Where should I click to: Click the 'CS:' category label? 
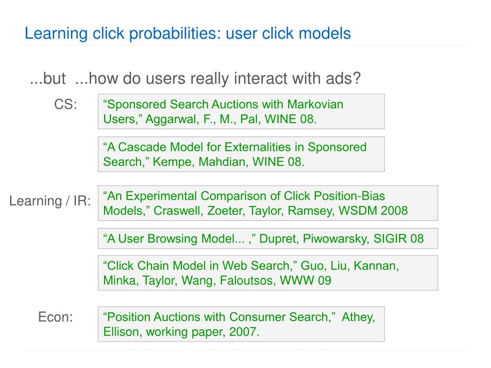(65, 104)
